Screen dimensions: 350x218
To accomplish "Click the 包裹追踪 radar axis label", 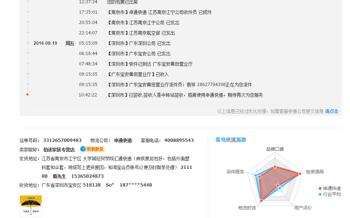I will pyautogui.click(x=315, y=171).
